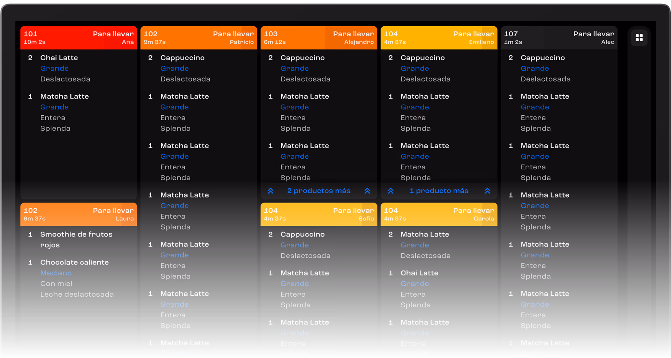Click 'Chai Latte' item in Ana's order
Viewport: 671px width, 358px height.
(59, 58)
